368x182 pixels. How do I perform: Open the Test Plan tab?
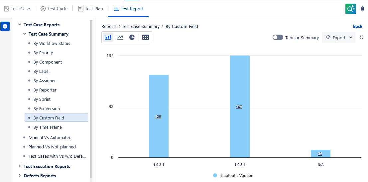point(90,9)
